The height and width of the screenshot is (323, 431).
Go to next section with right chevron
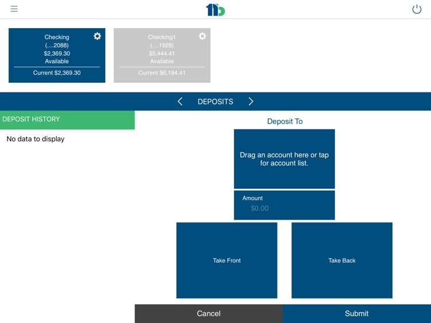(x=251, y=101)
